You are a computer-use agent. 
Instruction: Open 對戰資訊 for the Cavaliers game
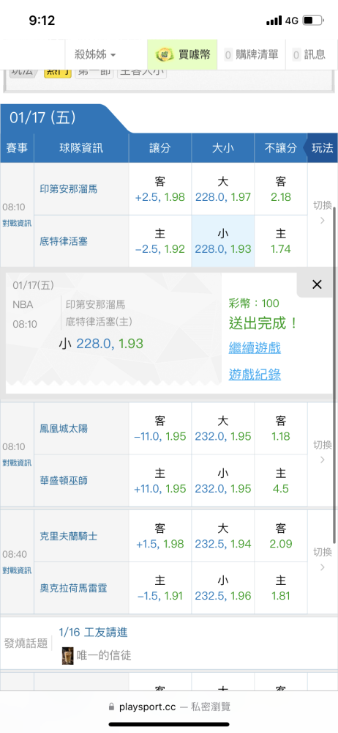[17, 570]
